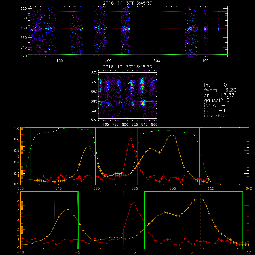Viewport: 255px width, 255px height.
Task: Click the orange peak near -6 in bottom plot
Action: tap(68, 209)
